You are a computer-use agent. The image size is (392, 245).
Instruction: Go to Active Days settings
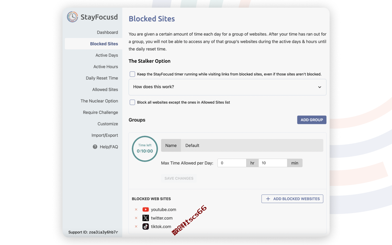point(107,55)
